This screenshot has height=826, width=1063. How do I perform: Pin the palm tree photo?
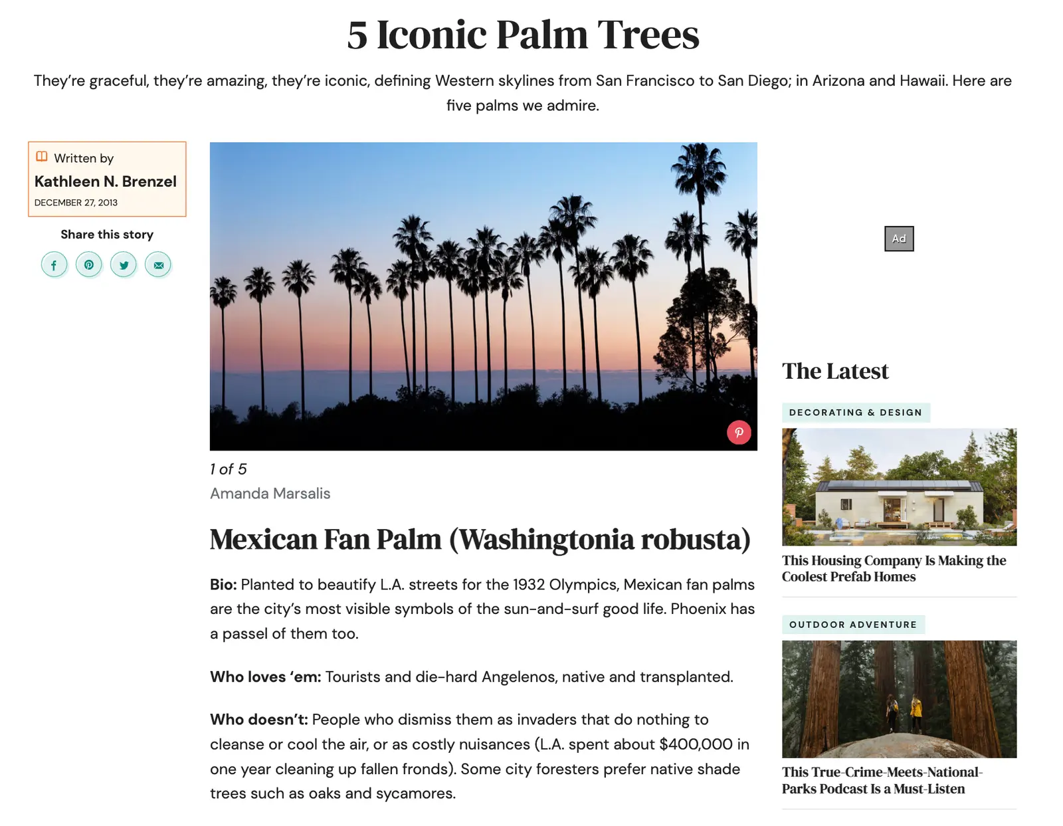739,433
